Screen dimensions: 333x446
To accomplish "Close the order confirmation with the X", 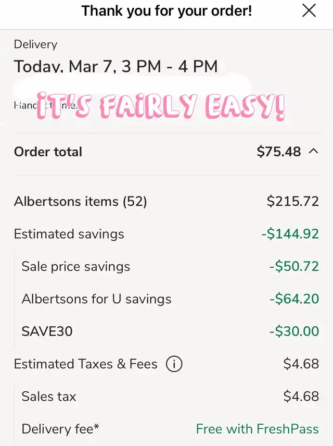I will (309, 10).
